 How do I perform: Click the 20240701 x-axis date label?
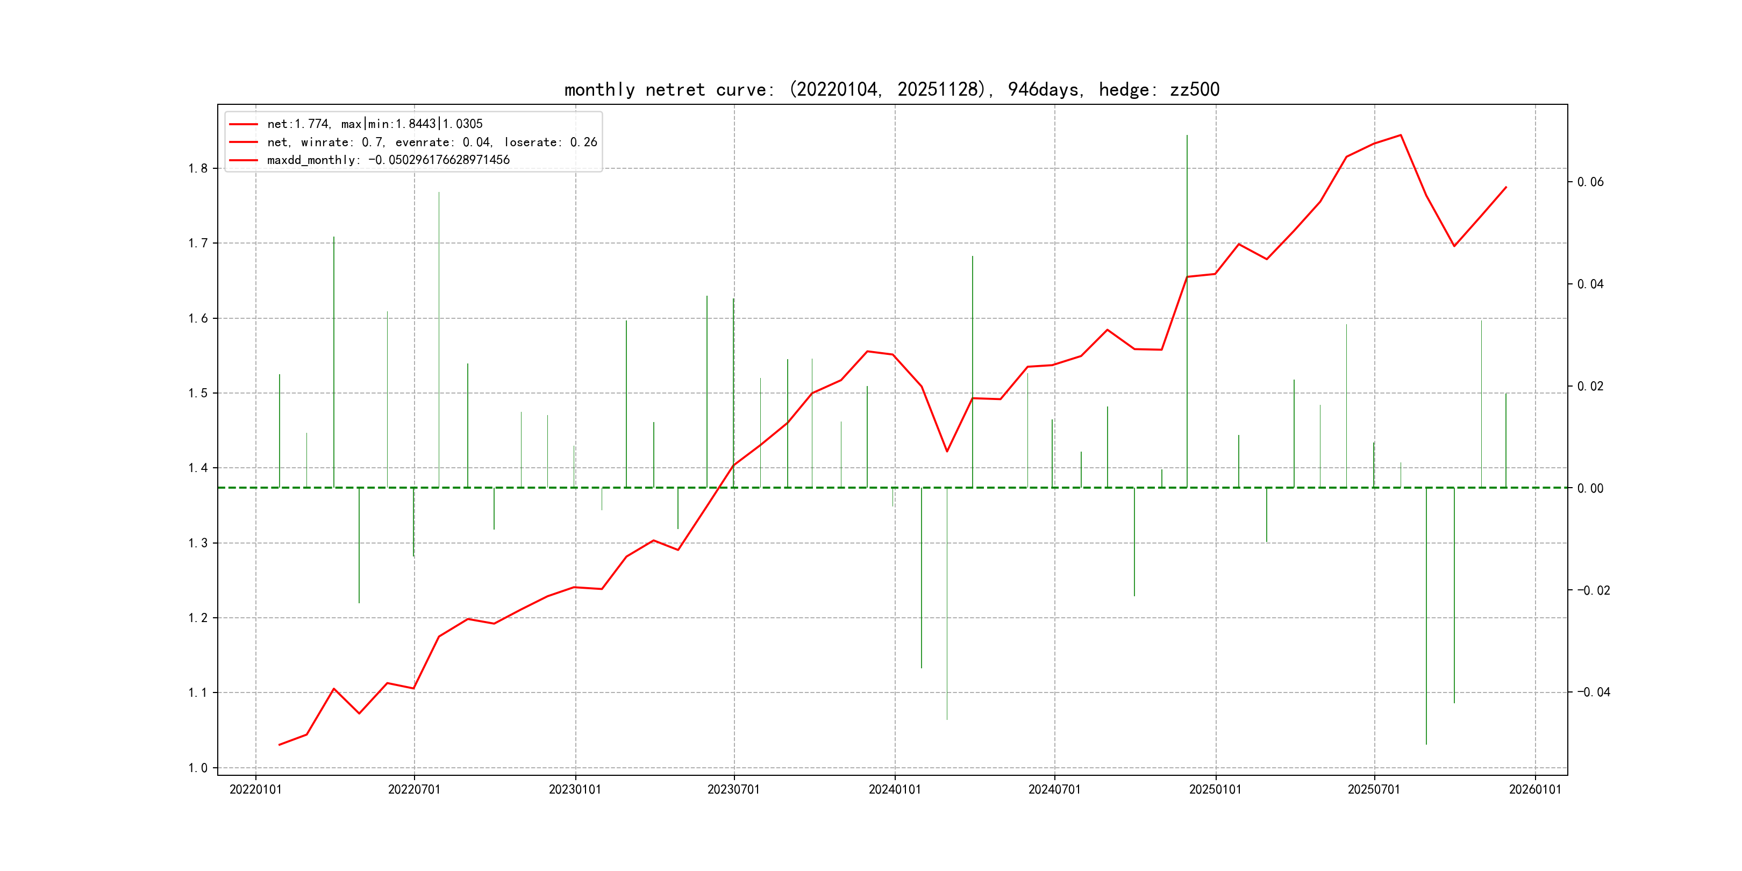click(1054, 790)
